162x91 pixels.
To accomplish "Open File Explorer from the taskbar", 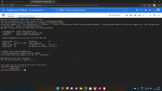I will 81,88.
